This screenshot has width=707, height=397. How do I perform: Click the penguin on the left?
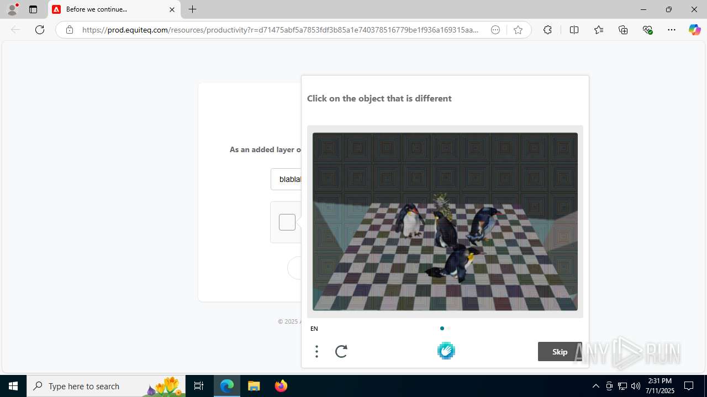pyautogui.click(x=410, y=220)
